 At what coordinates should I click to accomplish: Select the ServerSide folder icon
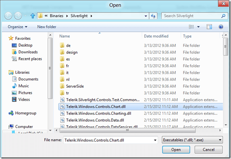click(62, 86)
